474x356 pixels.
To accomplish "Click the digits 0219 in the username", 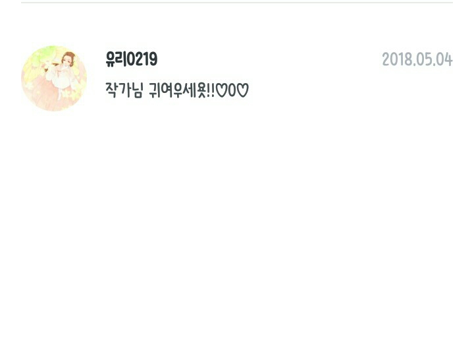I will click(142, 59).
